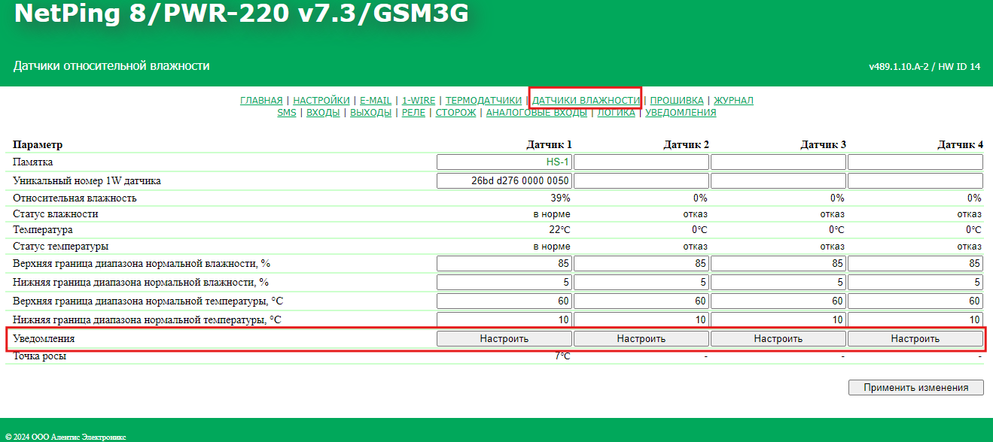Screen dimensions: 993x442
Task: Select the ДАТЧИКИ ВЛАЖНОСТИ menu link
Action: pyautogui.click(x=586, y=100)
